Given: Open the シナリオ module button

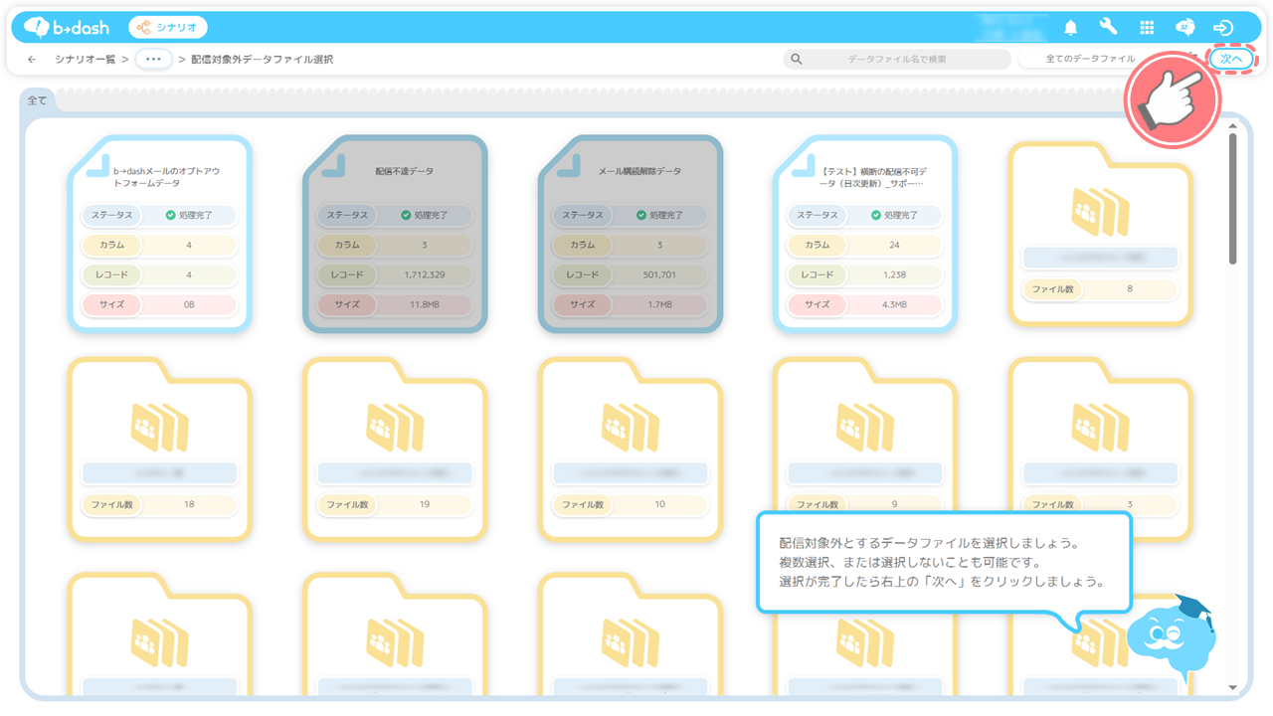Looking at the screenshot, I should [x=168, y=27].
